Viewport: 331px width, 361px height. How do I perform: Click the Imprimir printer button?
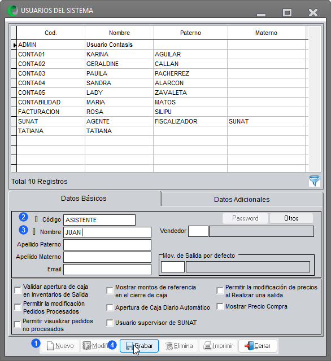(x=218, y=346)
